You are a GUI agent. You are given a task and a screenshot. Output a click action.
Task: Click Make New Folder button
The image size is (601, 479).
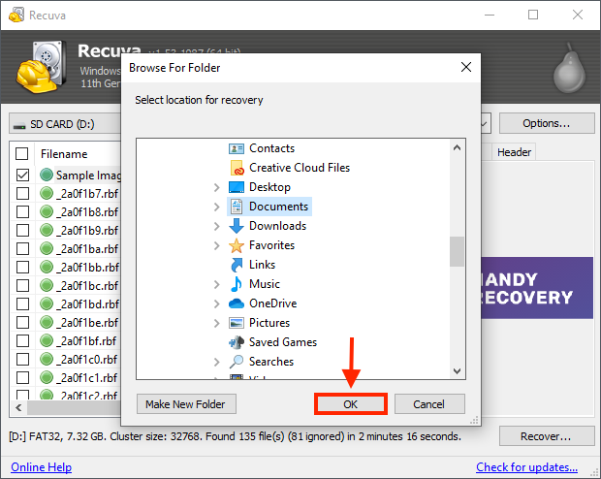186,403
